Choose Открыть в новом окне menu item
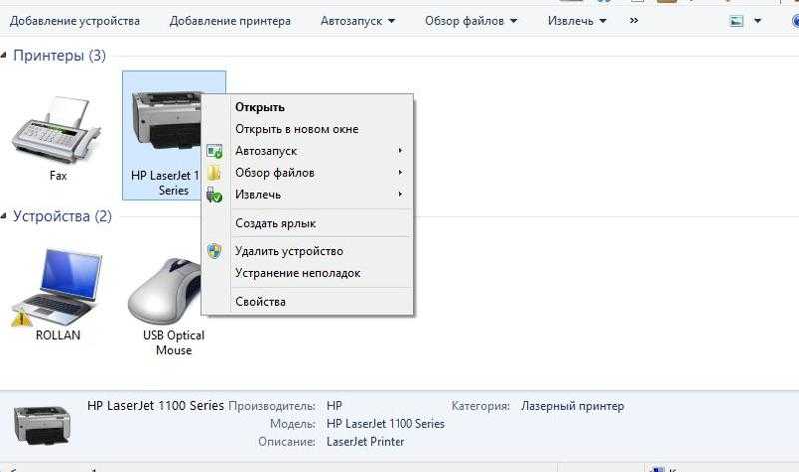799x472 pixels. [308, 129]
